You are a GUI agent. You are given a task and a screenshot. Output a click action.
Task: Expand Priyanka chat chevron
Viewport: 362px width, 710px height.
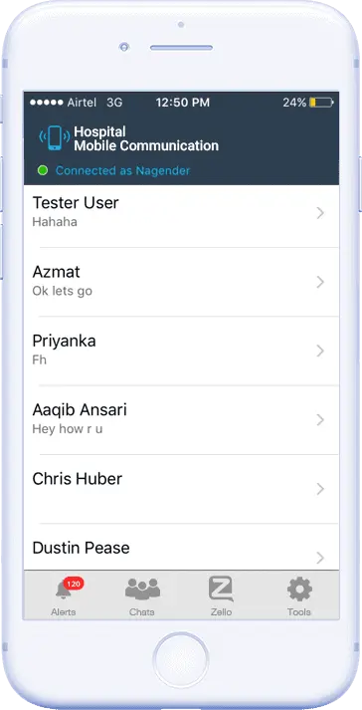click(320, 351)
